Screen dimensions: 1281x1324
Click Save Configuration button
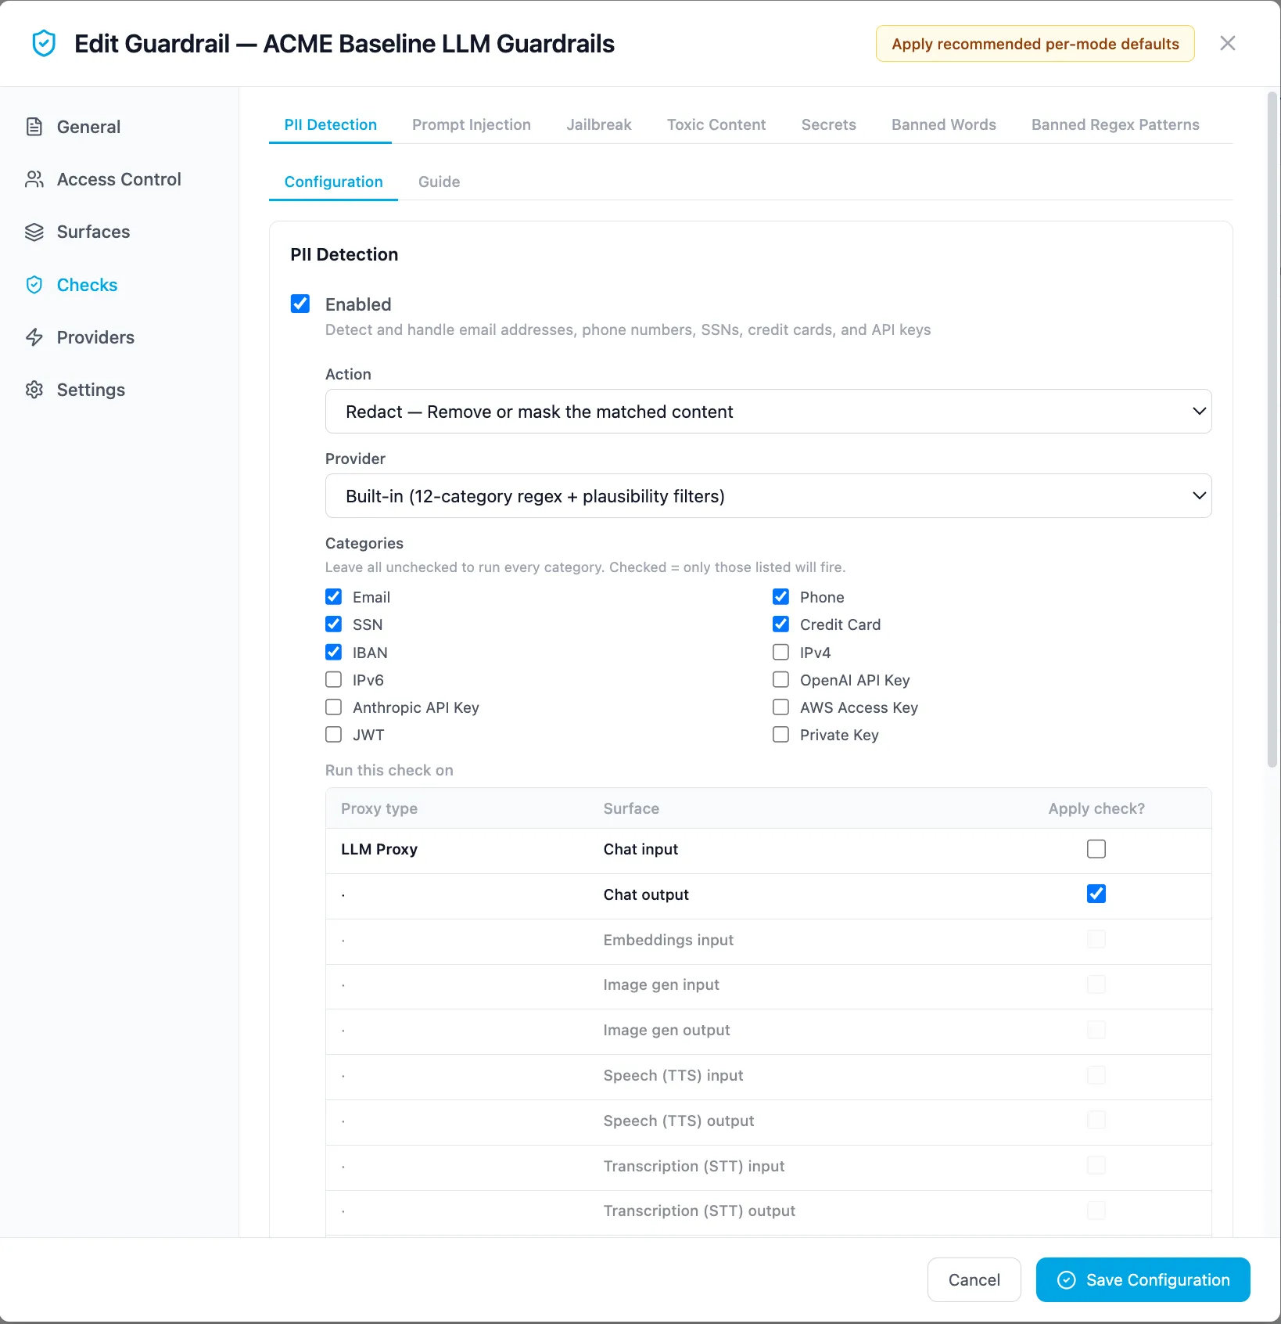point(1143,1279)
